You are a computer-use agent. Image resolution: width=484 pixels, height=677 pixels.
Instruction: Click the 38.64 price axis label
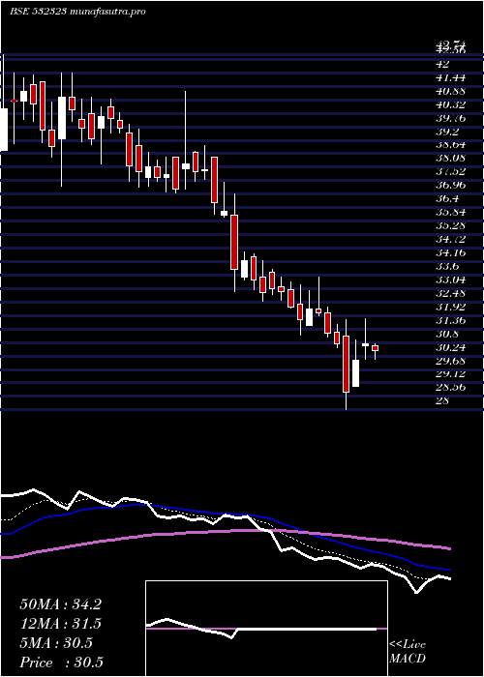(451, 145)
